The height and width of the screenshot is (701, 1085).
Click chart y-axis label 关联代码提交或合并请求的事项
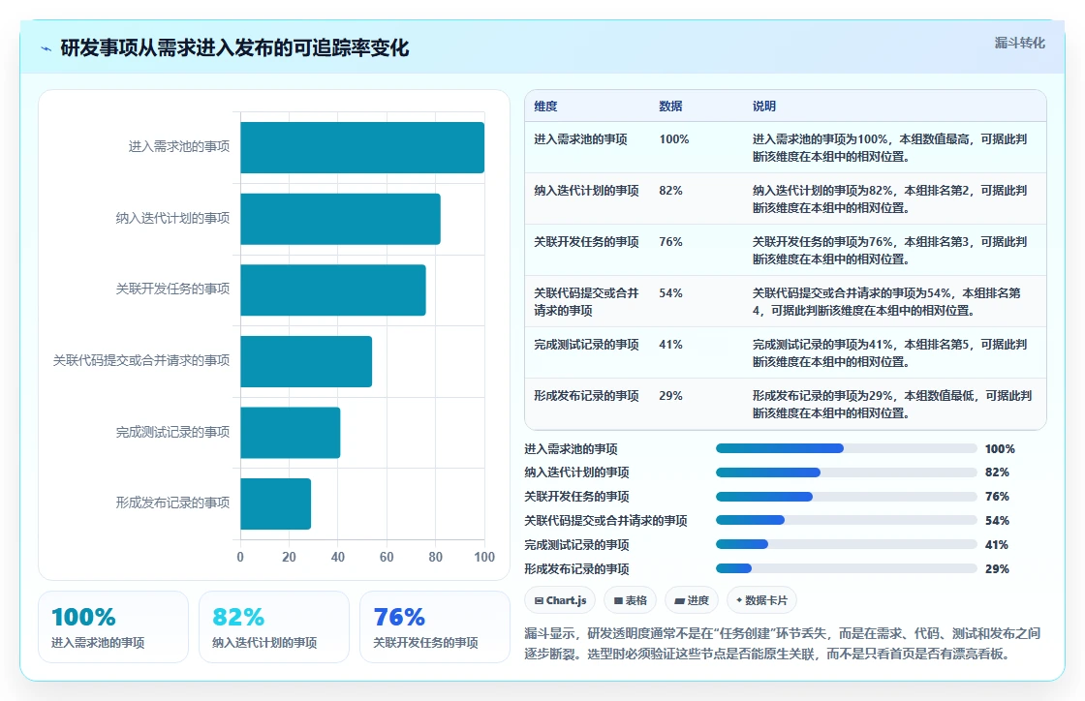point(141,360)
